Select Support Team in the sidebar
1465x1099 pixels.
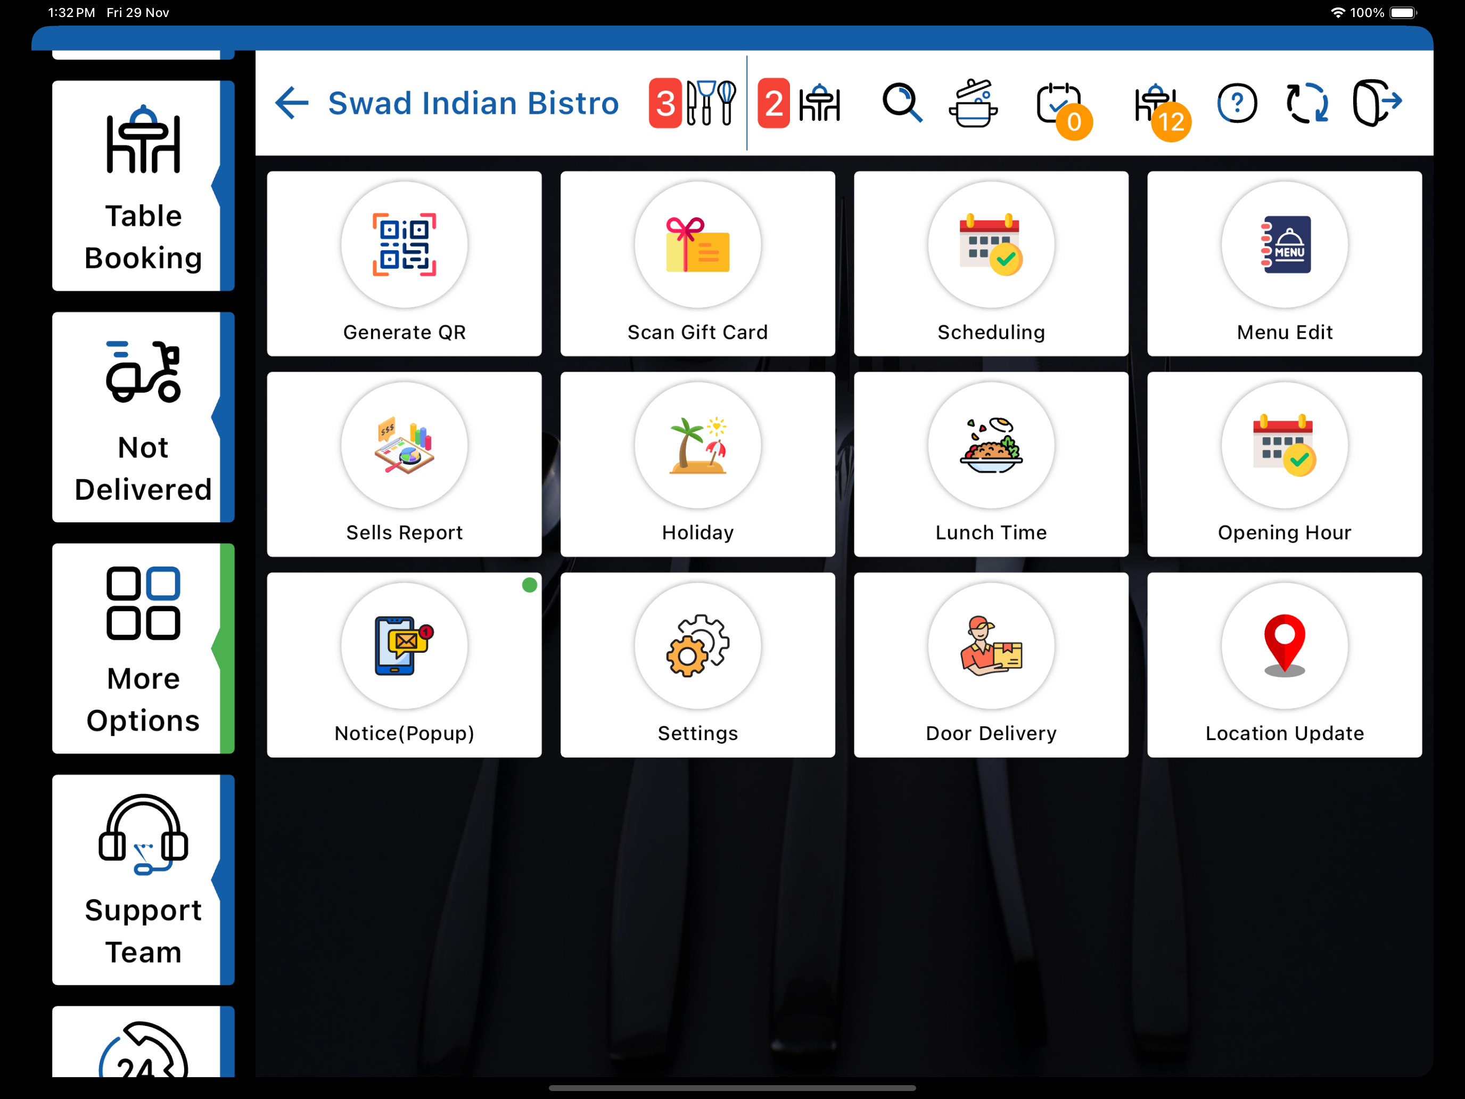(143, 879)
